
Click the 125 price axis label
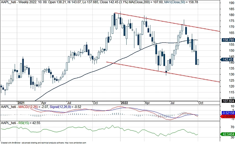pos(232,80)
